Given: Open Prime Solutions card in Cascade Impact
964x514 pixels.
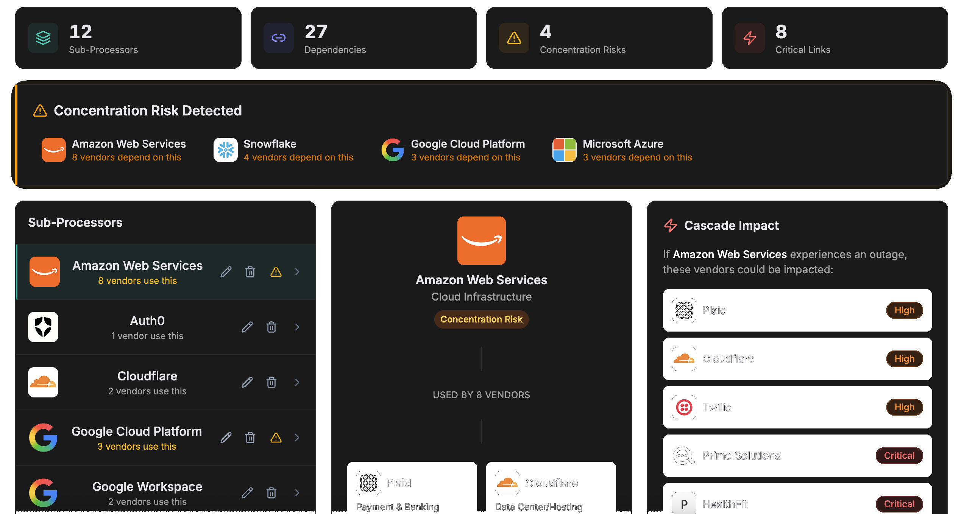Looking at the screenshot, I should pos(797,456).
